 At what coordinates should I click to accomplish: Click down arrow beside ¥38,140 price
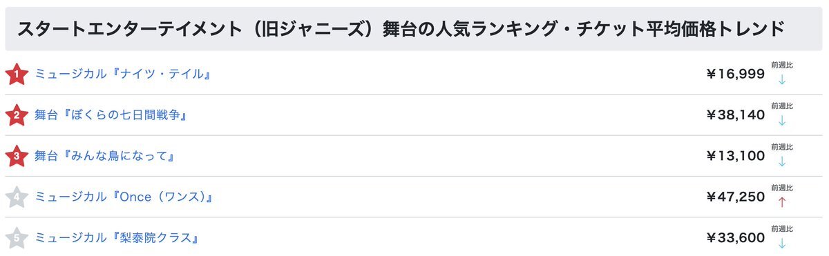click(782, 120)
